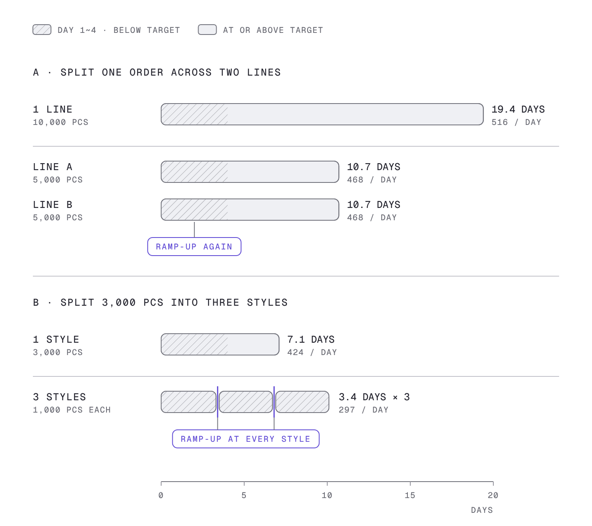Click the Line B 10.7 days bar

coord(250,210)
